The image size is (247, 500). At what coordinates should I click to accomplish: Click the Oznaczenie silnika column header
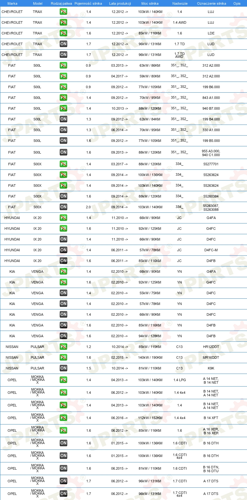click(212, 3)
